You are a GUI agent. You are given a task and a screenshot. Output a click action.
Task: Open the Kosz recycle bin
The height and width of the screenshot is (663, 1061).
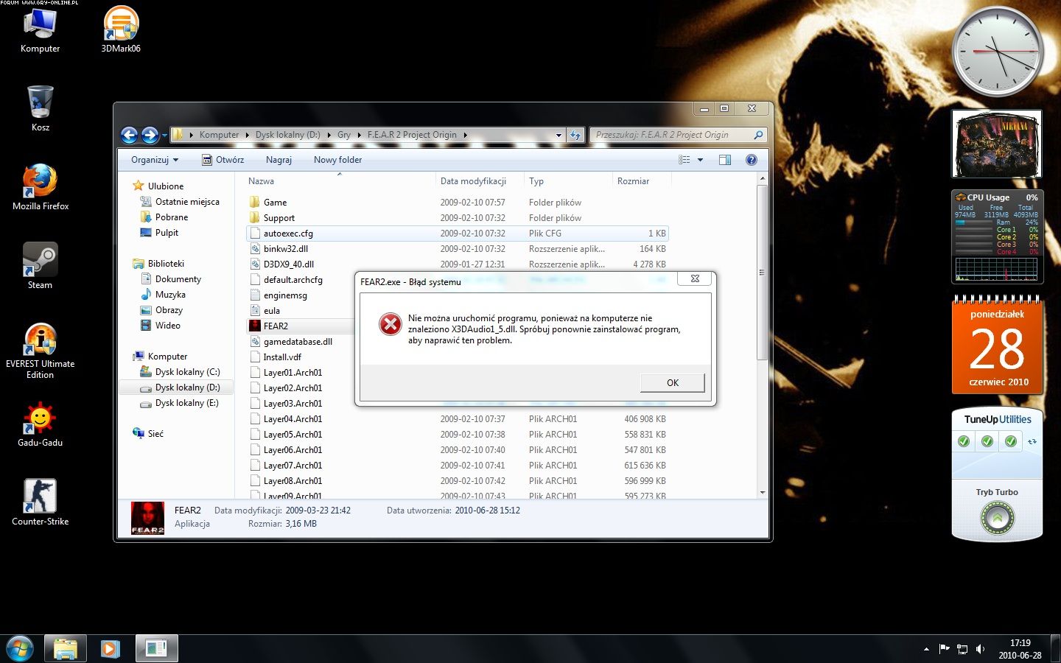pyautogui.click(x=41, y=108)
